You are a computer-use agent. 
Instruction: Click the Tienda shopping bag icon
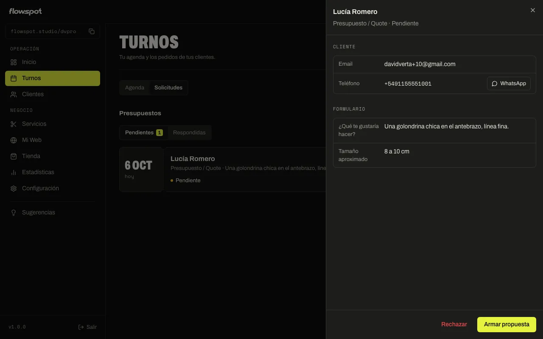click(x=14, y=156)
